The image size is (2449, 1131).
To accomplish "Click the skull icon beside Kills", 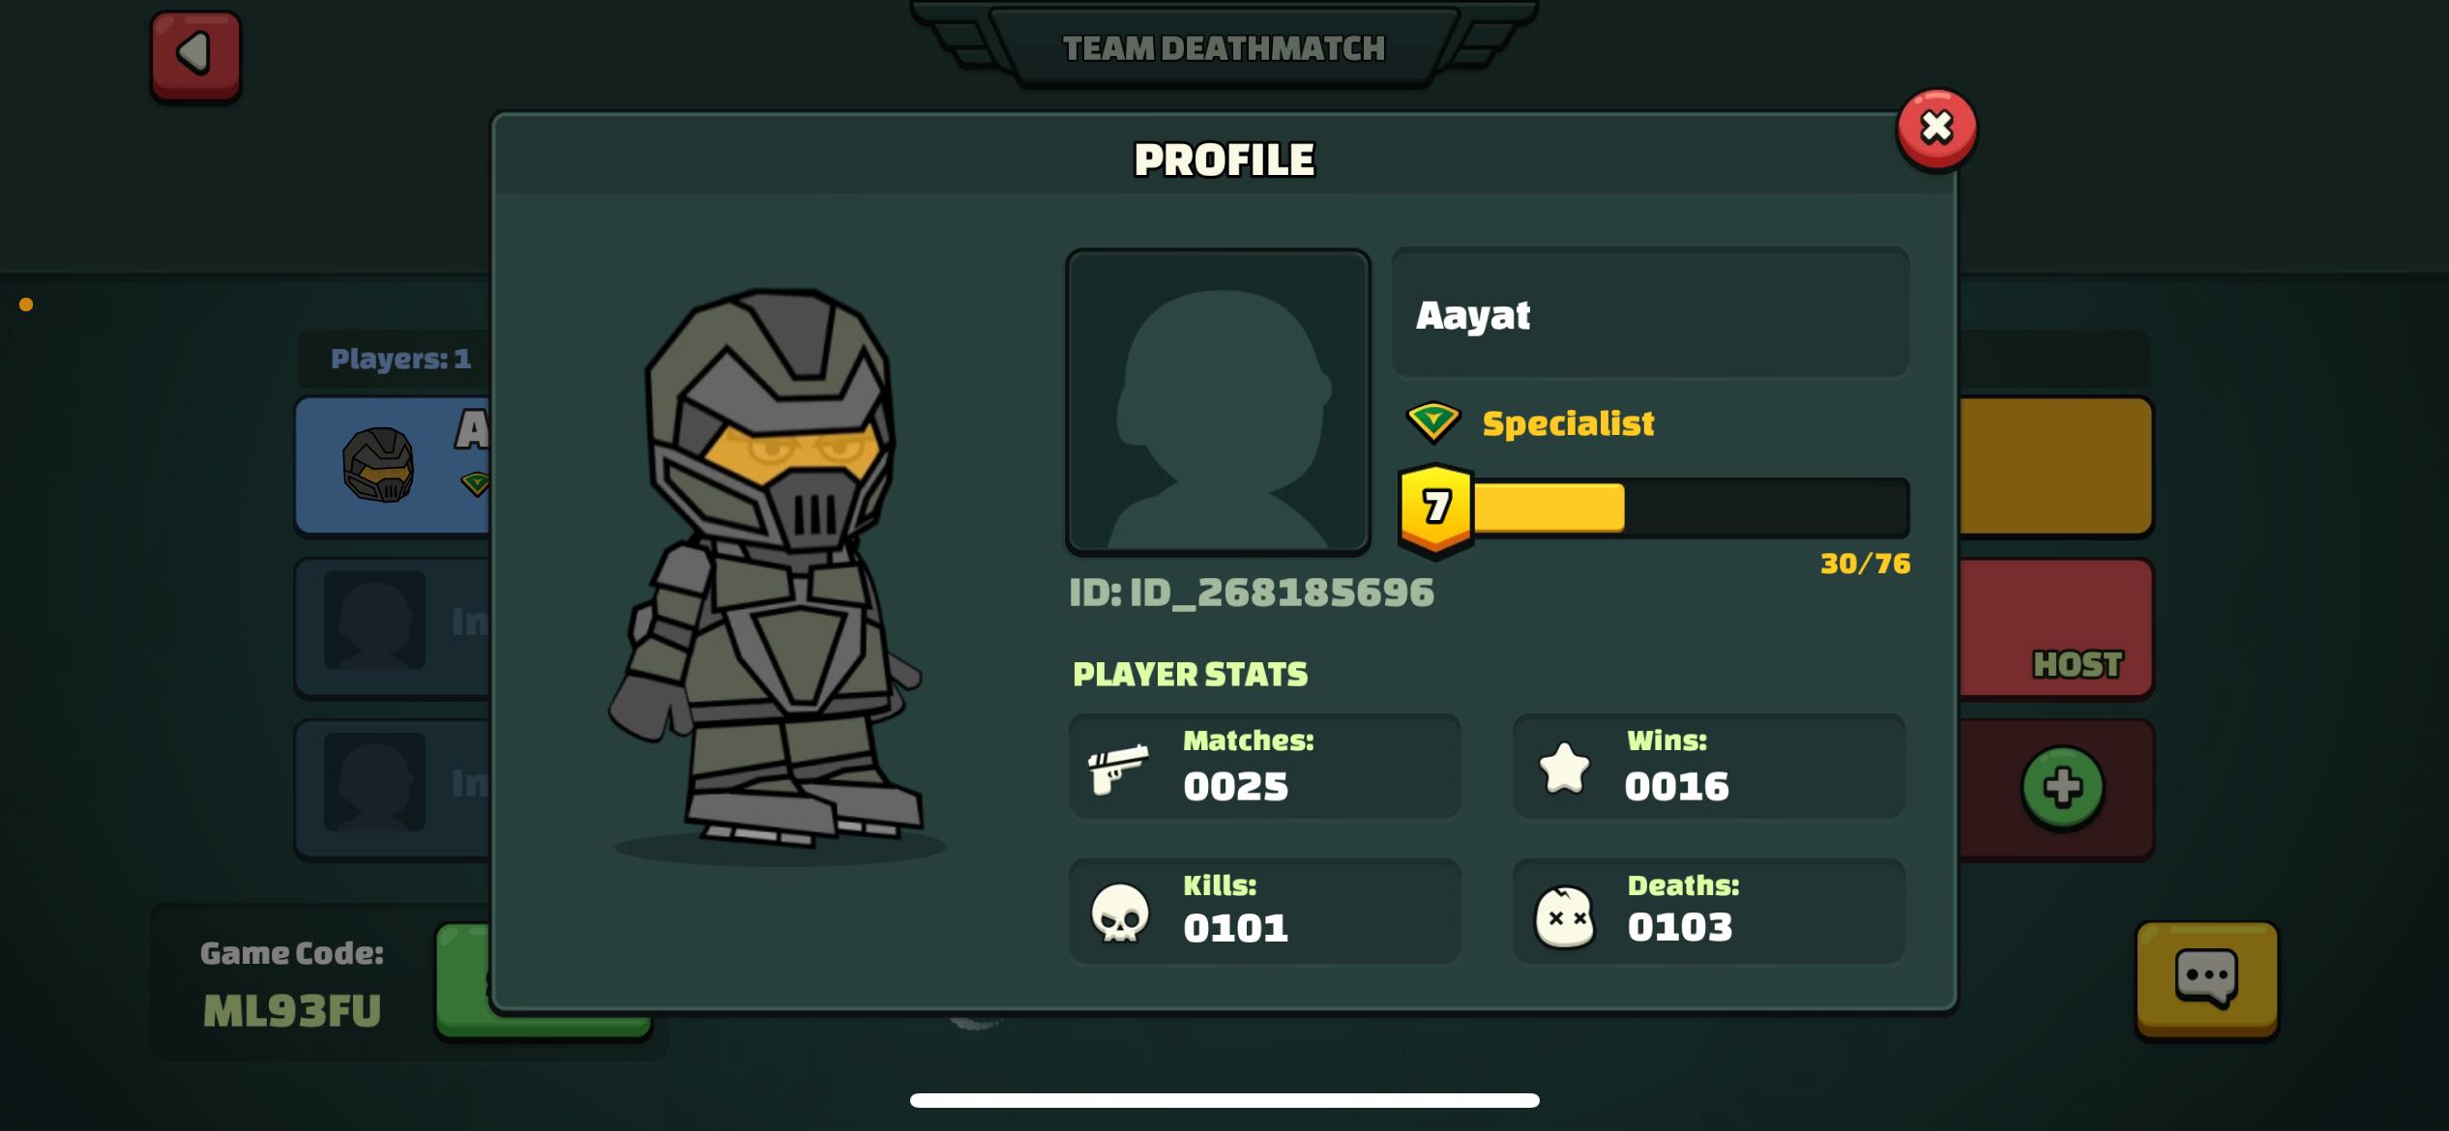I will click(x=1119, y=913).
